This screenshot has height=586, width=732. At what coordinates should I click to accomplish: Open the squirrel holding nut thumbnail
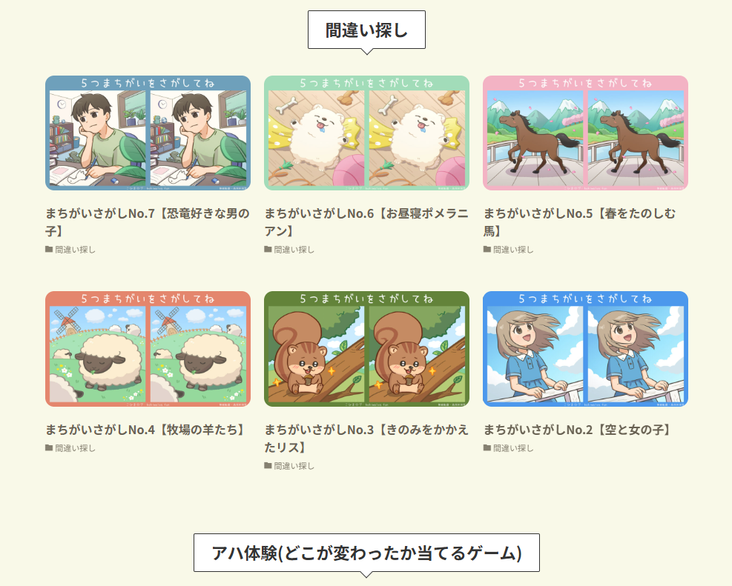pos(366,349)
